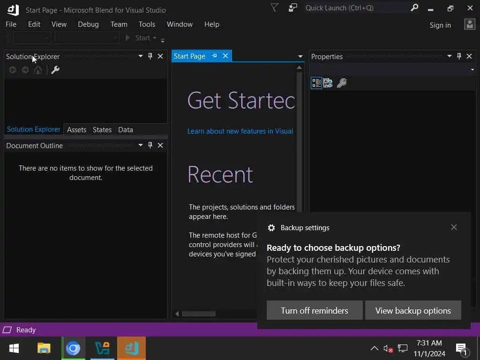Screen dimensions: 480x360
Task: Switch to the States tab
Action: pos(102,130)
